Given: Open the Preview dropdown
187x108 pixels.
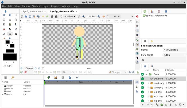Looking at the screenshot, I should click(70, 17).
